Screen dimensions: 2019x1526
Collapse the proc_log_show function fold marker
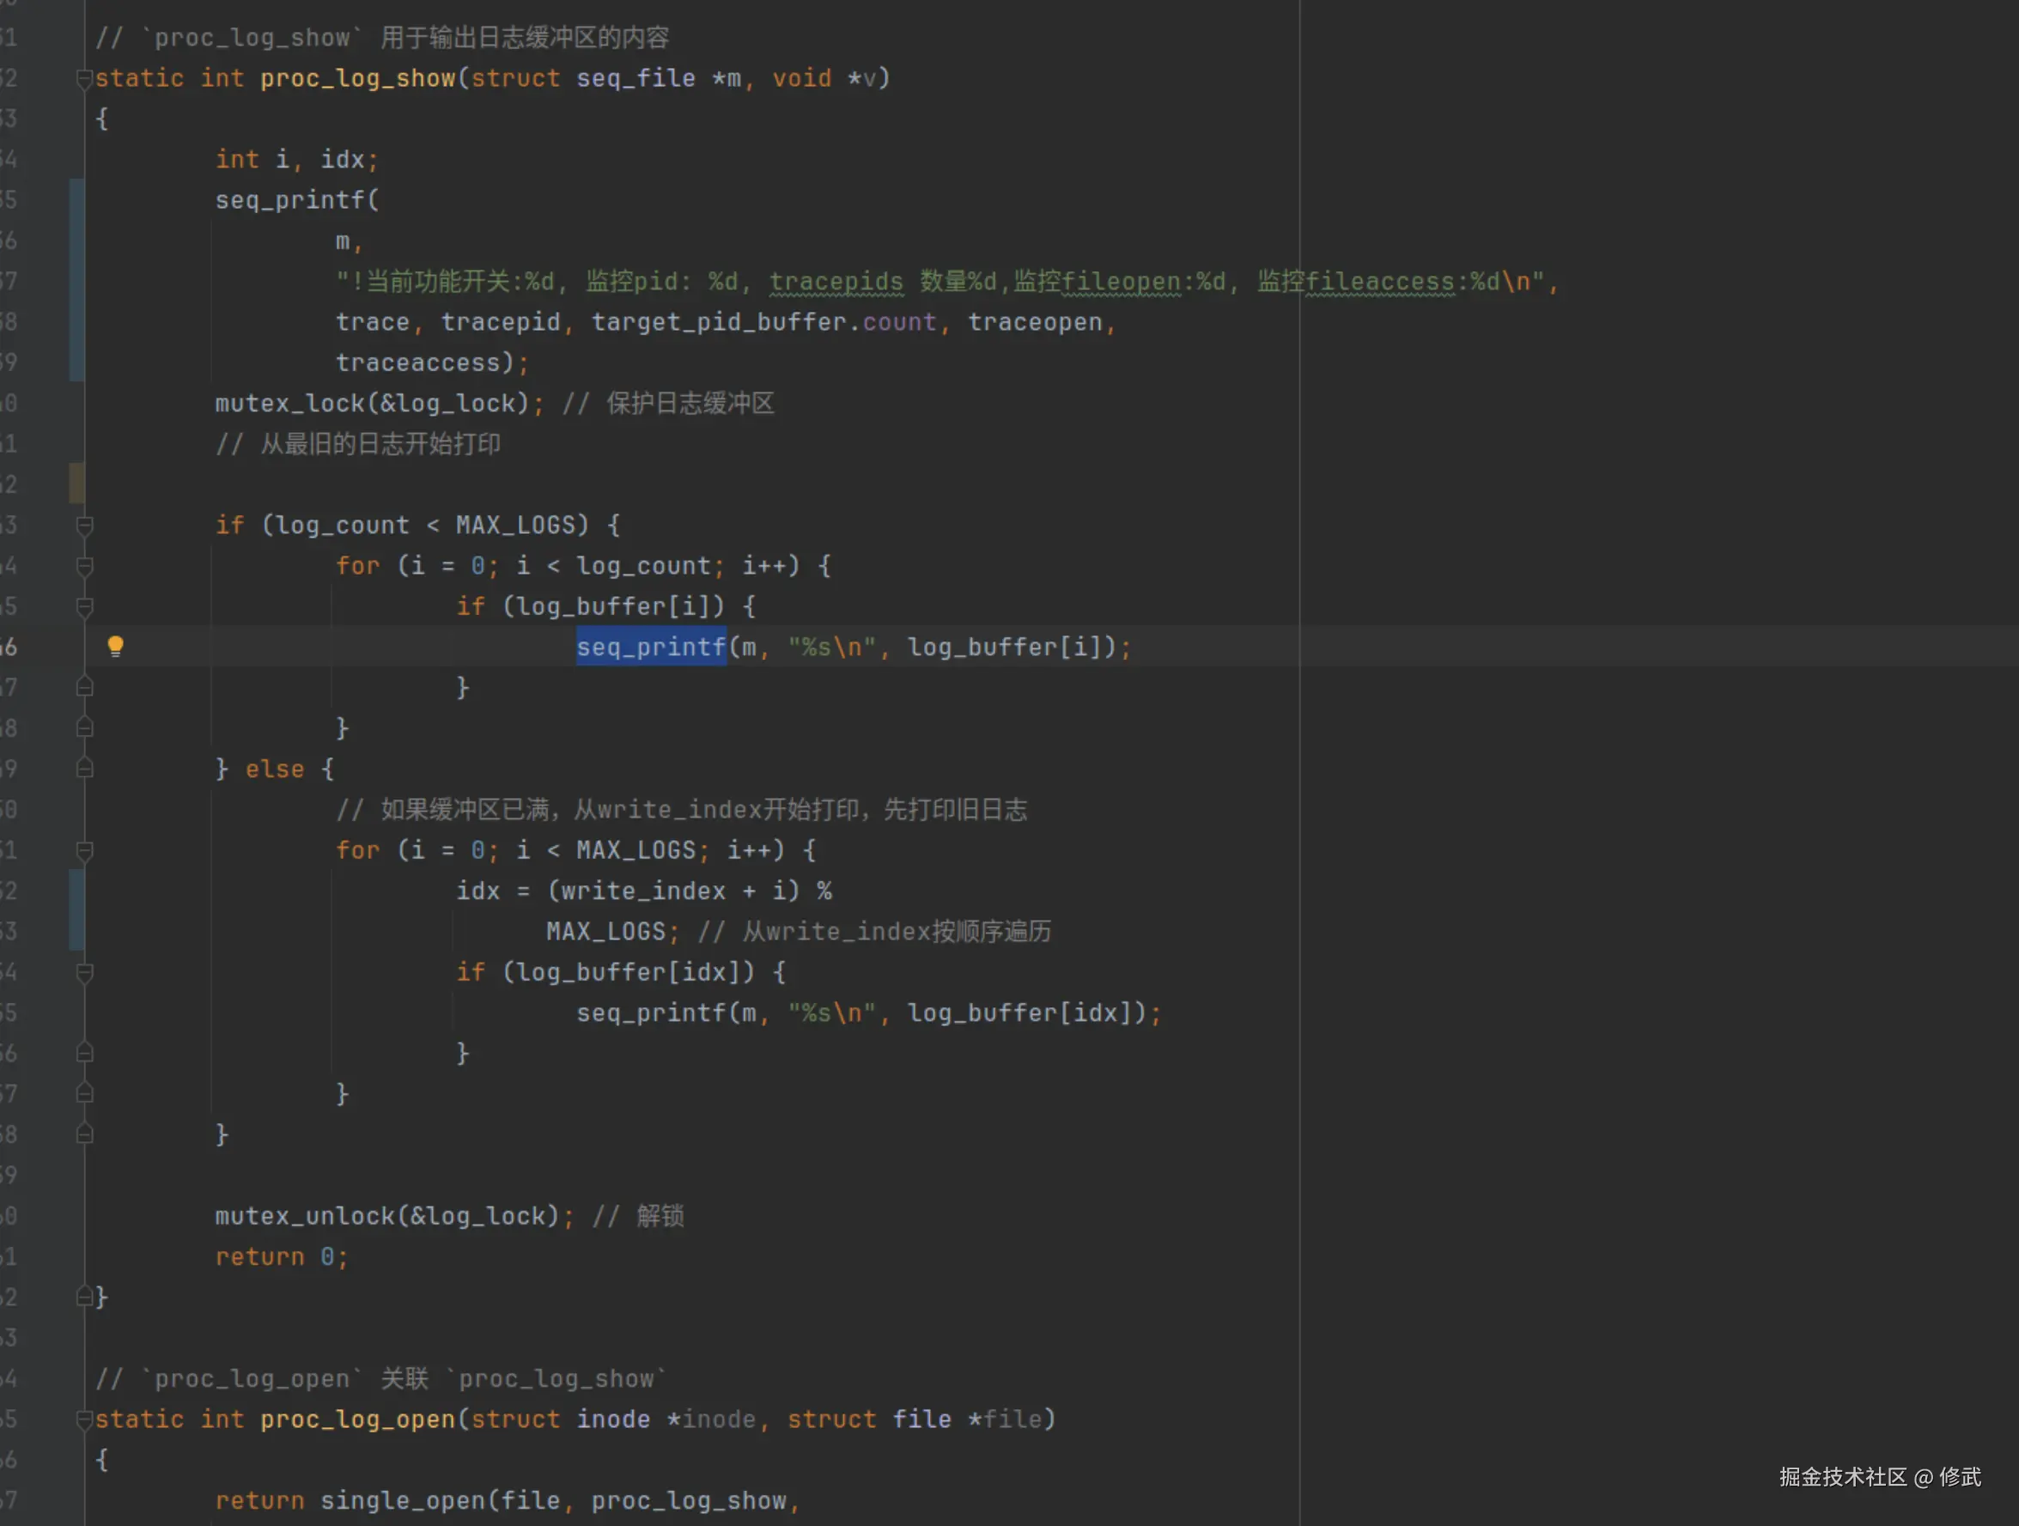[x=84, y=78]
